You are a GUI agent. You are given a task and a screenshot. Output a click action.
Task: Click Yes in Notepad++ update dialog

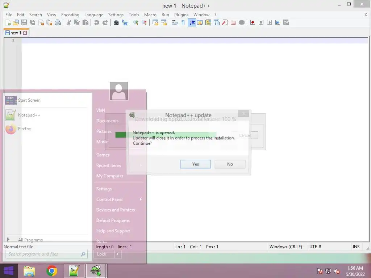tap(195, 164)
